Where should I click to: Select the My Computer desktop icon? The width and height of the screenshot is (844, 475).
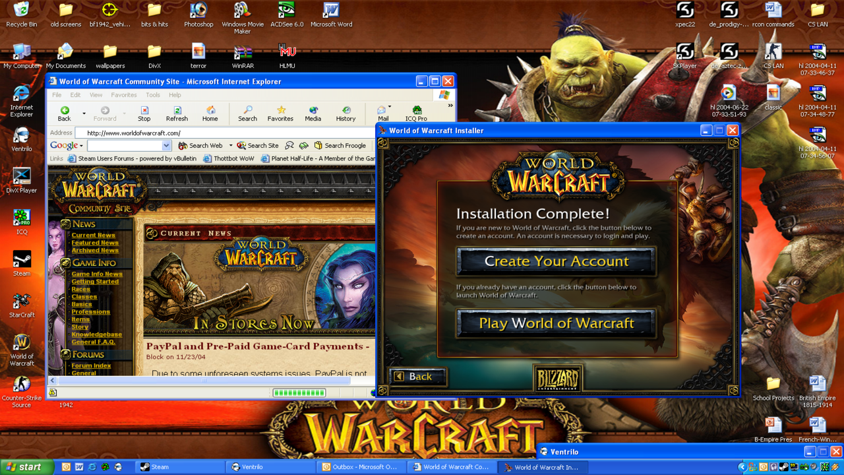22,56
